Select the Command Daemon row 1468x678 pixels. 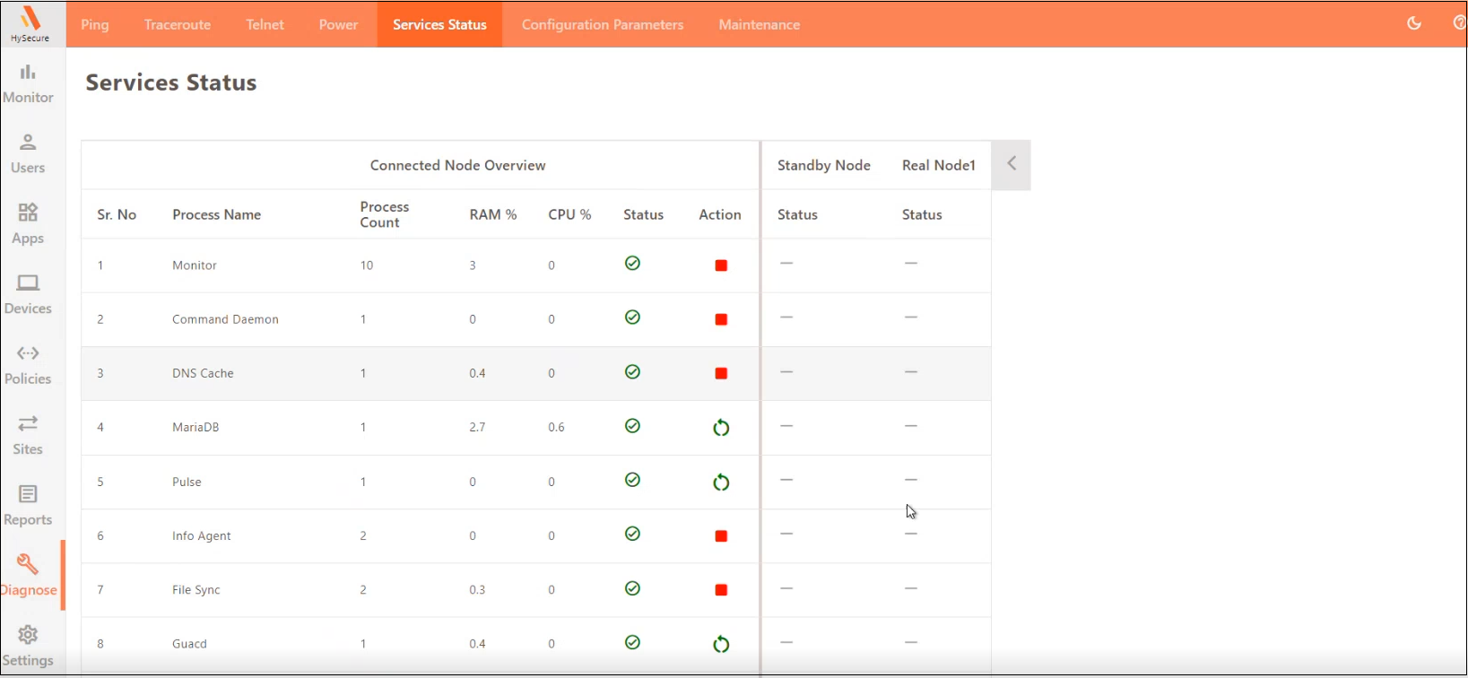[x=225, y=319]
